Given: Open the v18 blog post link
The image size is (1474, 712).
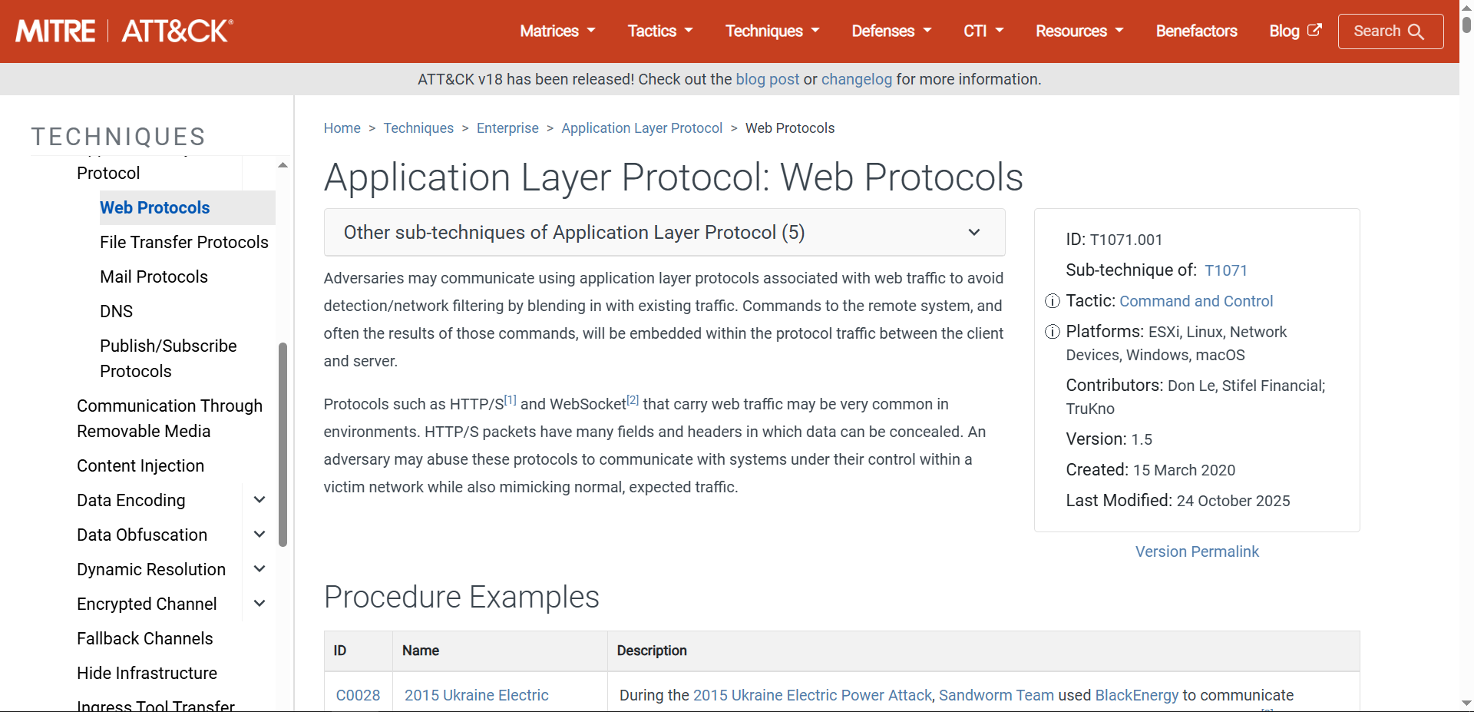Looking at the screenshot, I should [766, 78].
